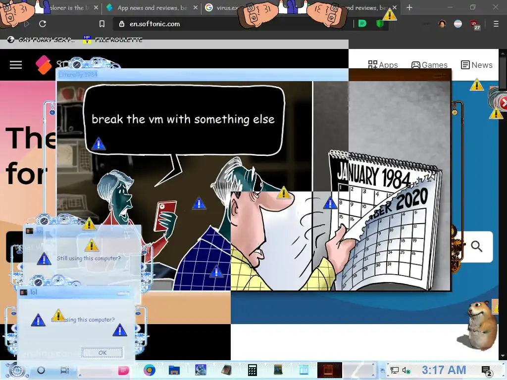Open the Calculator taskbar icon
The width and height of the screenshot is (507, 380).
pos(252,370)
